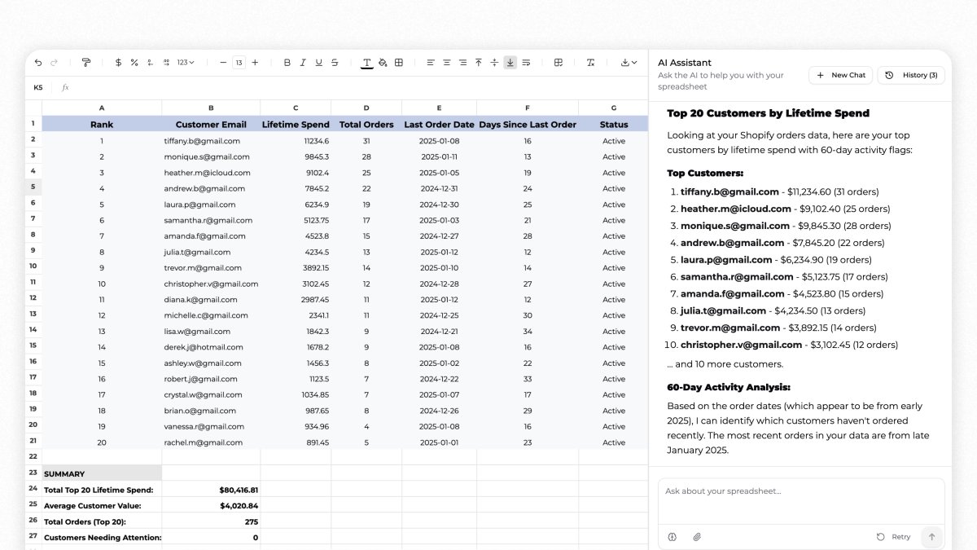Apply percent number format
The height and width of the screenshot is (550, 977).
click(x=134, y=63)
